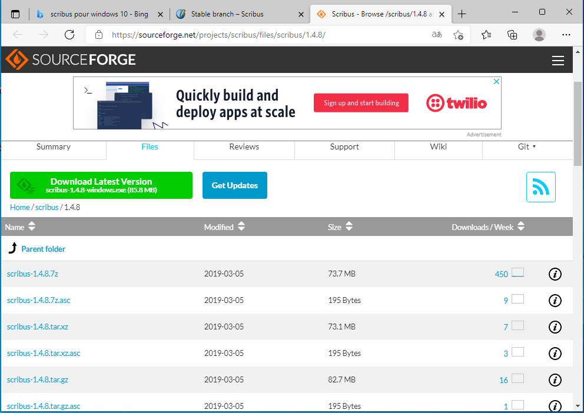View the 16 downloads stat link
584x413 pixels.
point(503,380)
